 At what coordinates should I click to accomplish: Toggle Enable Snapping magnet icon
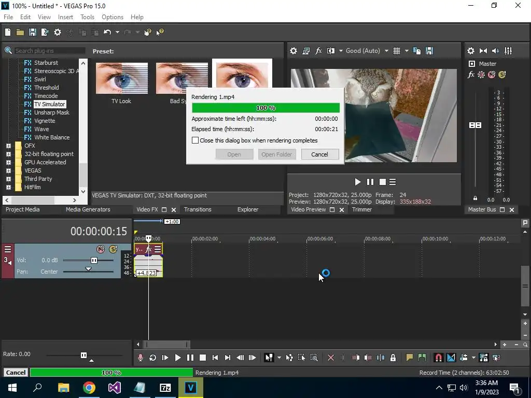pyautogui.click(x=439, y=358)
